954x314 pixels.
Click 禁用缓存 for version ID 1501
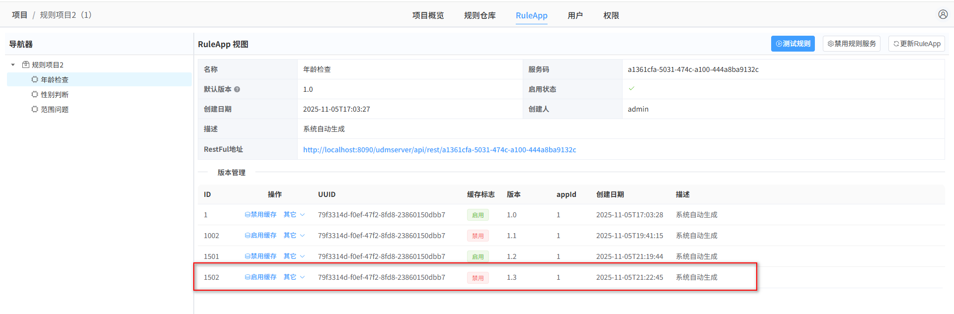click(x=260, y=256)
